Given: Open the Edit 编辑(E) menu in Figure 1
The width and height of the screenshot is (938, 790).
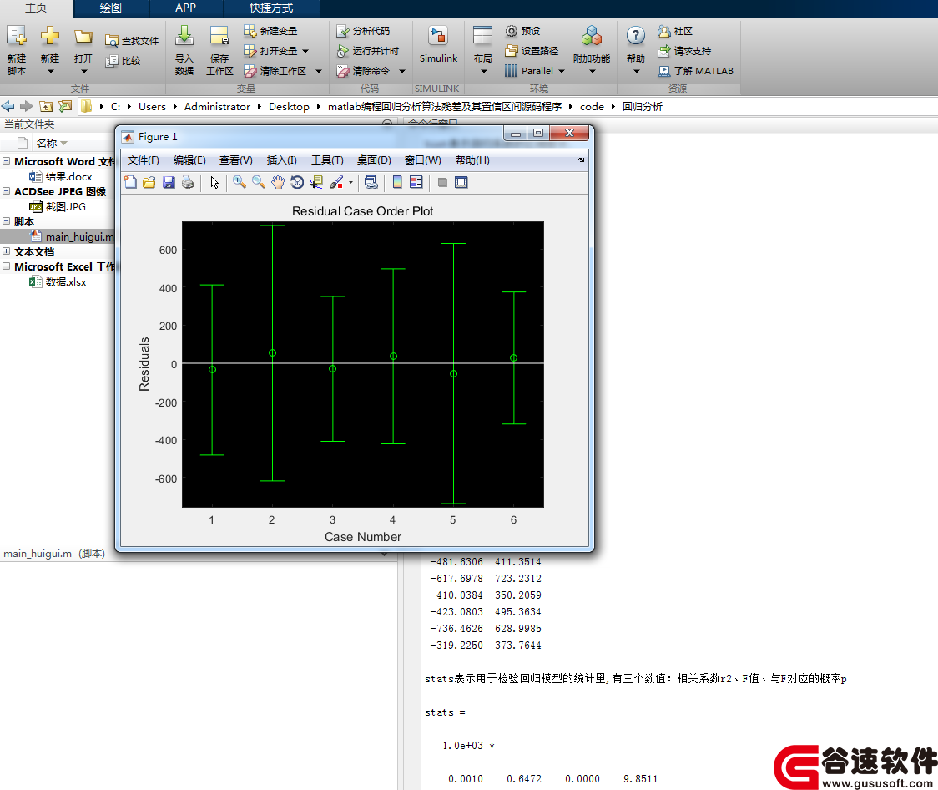Looking at the screenshot, I should (189, 160).
